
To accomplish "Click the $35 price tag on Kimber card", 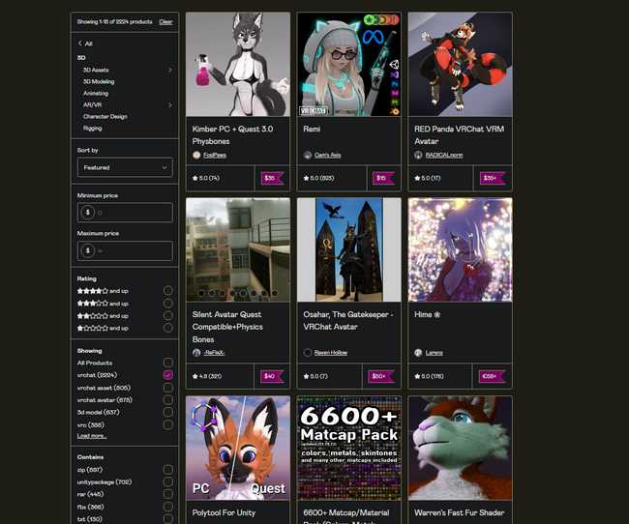I will [272, 178].
